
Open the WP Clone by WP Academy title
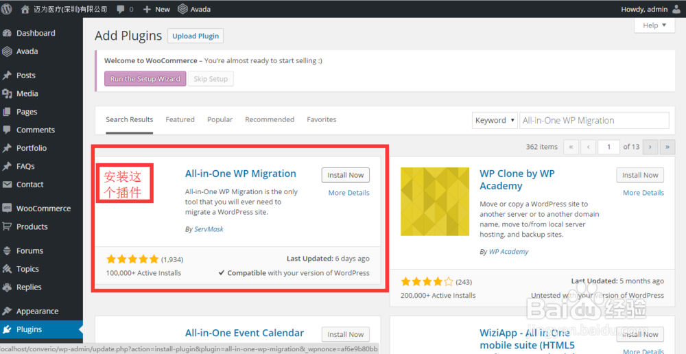pyautogui.click(x=517, y=180)
